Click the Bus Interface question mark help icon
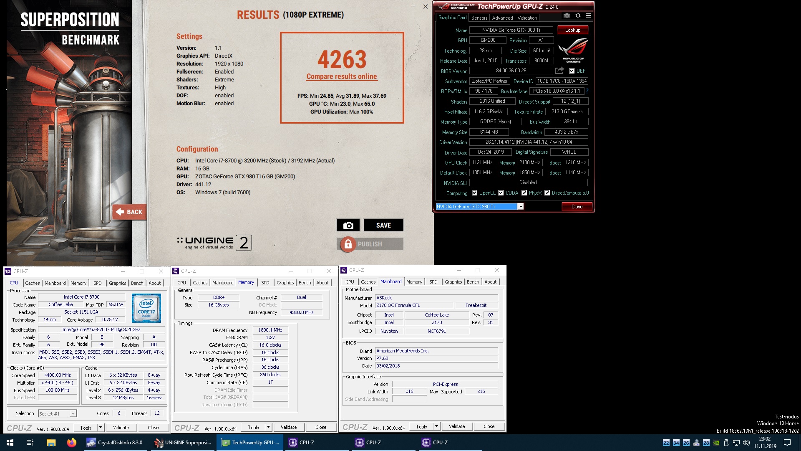This screenshot has width=801, height=451. 587,91
